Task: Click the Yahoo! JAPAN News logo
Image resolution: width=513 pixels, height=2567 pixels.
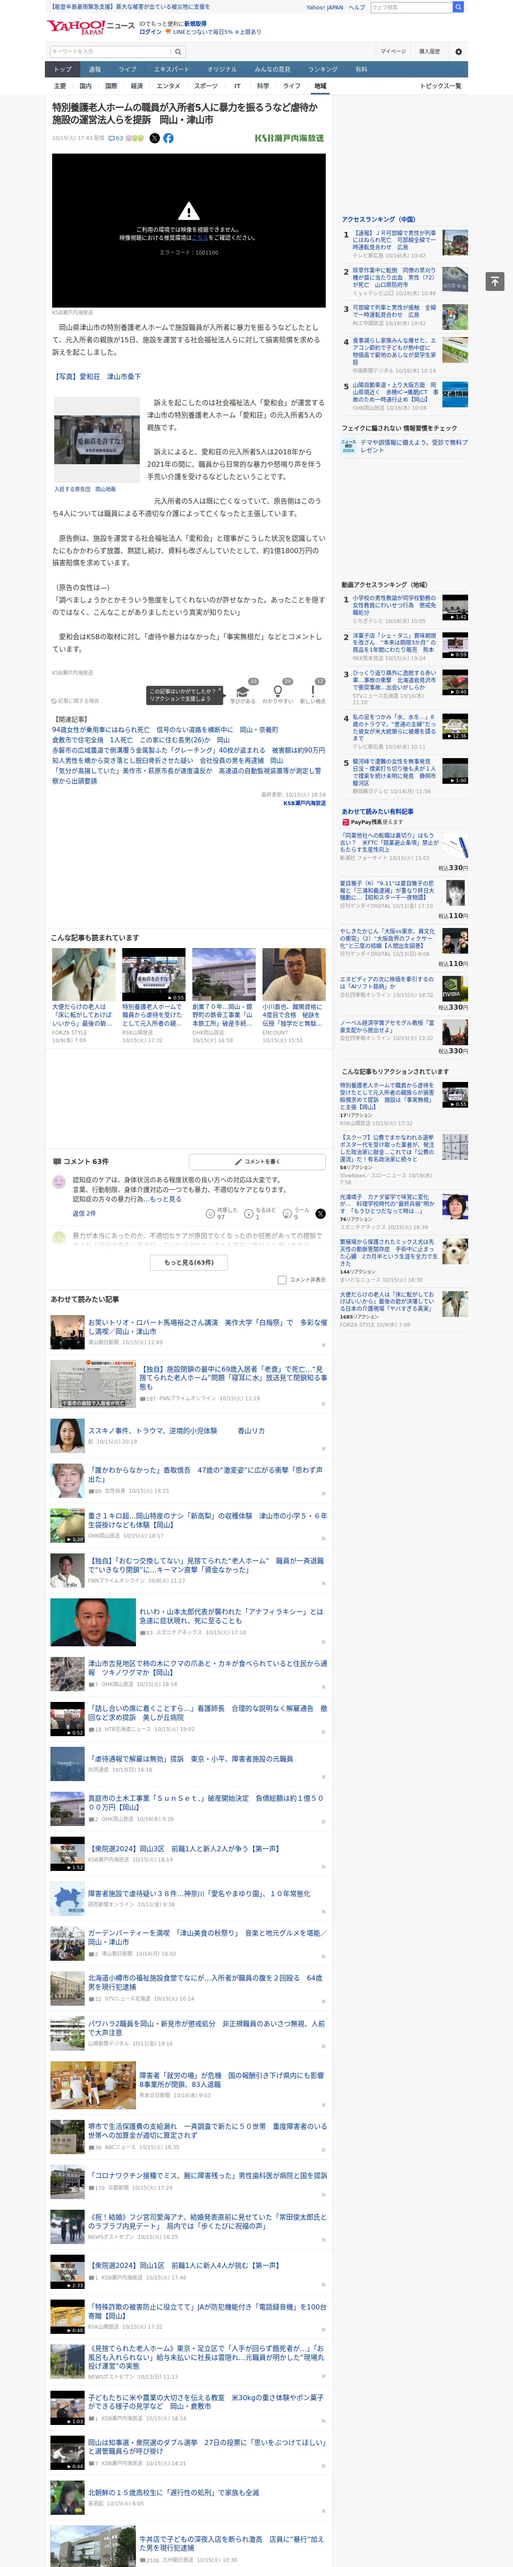Action: click(x=90, y=27)
